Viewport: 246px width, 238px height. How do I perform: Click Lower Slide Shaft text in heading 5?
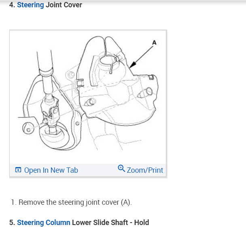tap(100, 223)
